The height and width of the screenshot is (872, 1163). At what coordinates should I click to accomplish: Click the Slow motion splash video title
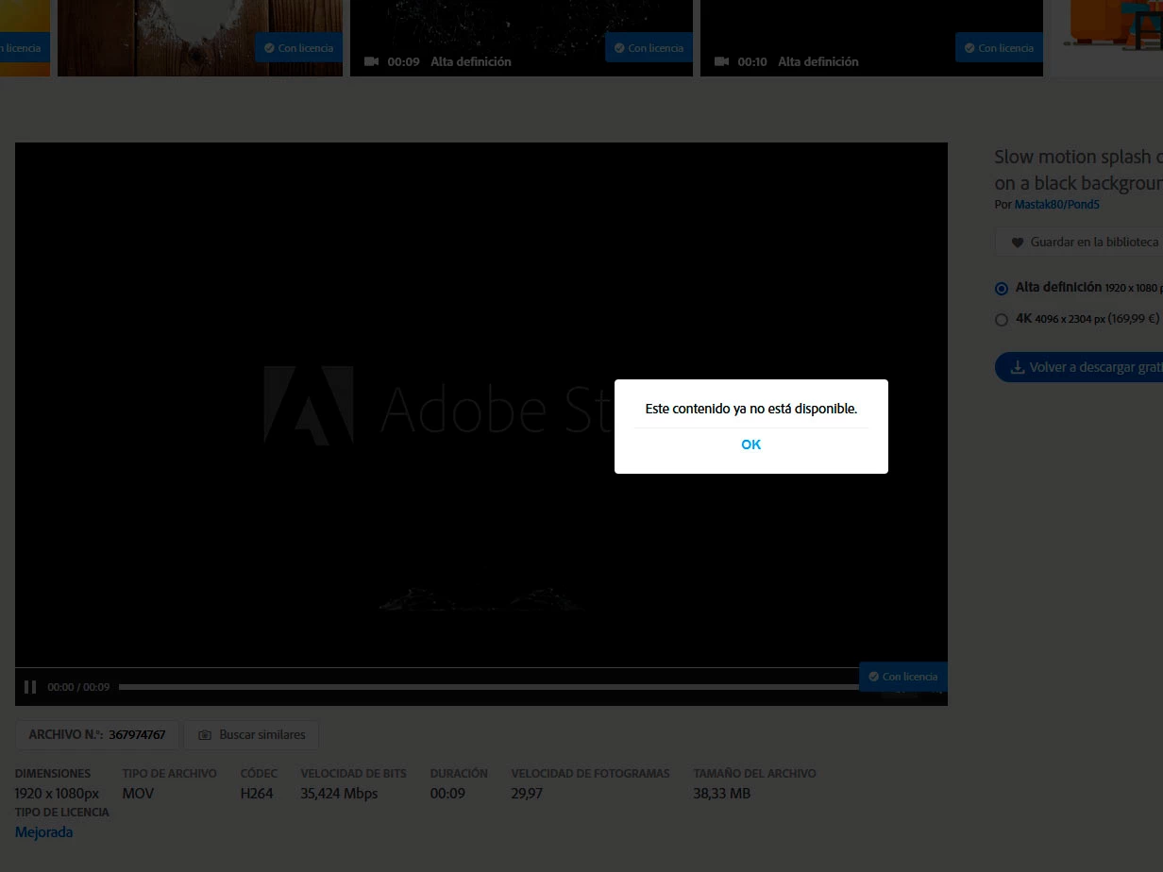(x=1078, y=170)
